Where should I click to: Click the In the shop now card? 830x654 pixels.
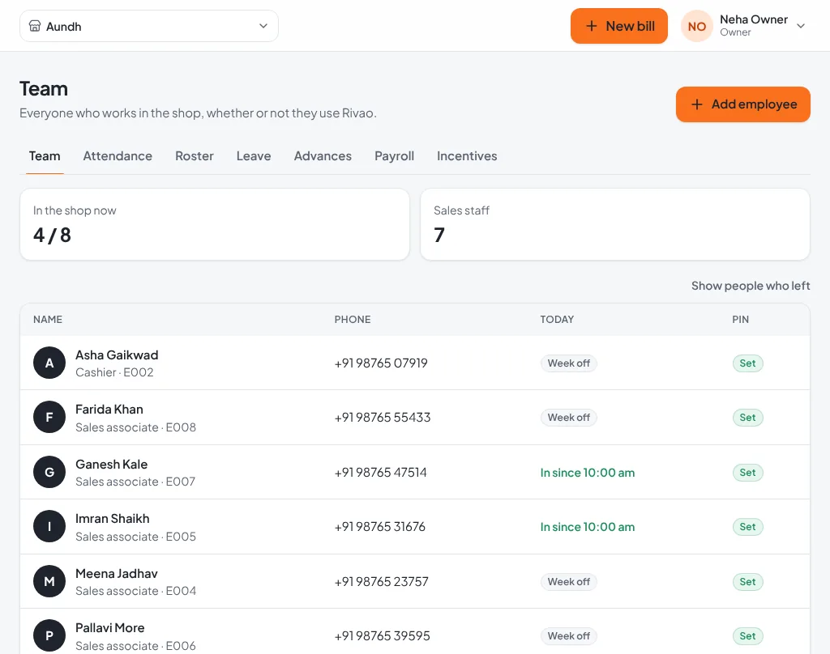pyautogui.click(x=214, y=224)
